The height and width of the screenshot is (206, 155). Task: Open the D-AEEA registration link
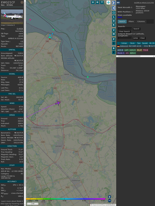pos(20,29)
